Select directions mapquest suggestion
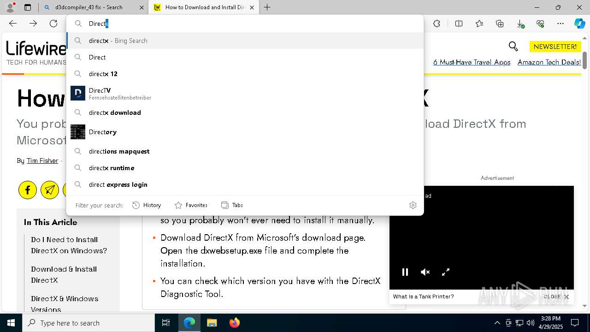590x332 pixels. coord(245,151)
